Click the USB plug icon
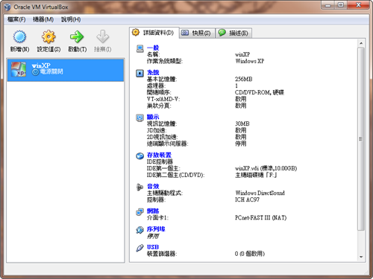This screenshot has width=373, height=279. pyautogui.click(x=140, y=248)
